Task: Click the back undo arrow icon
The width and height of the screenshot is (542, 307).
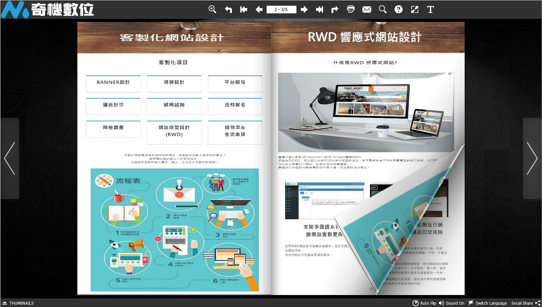Action: pos(228,9)
